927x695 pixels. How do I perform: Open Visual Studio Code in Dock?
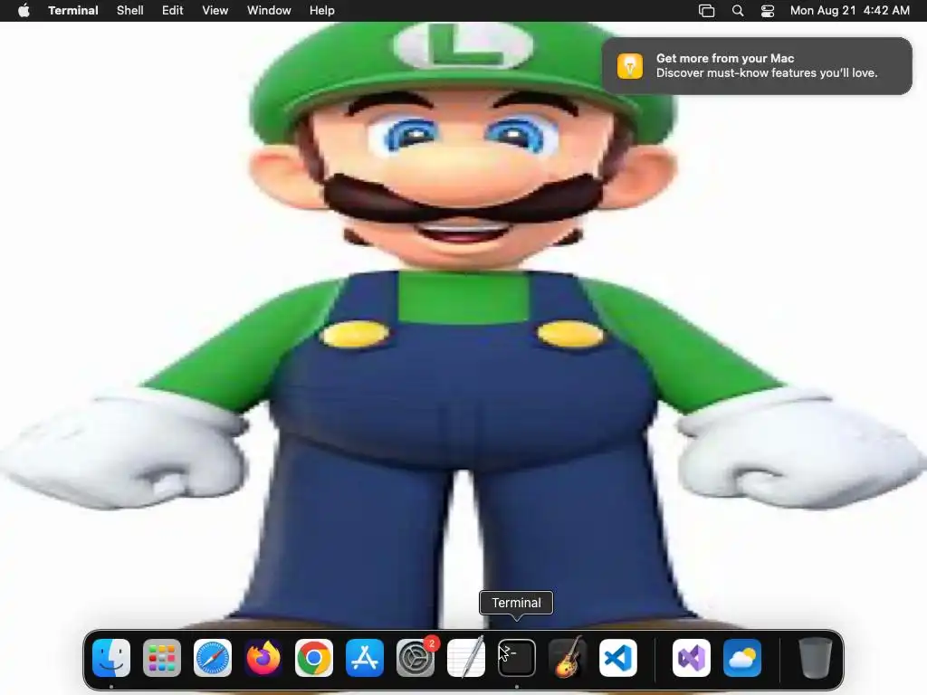pyautogui.click(x=618, y=658)
